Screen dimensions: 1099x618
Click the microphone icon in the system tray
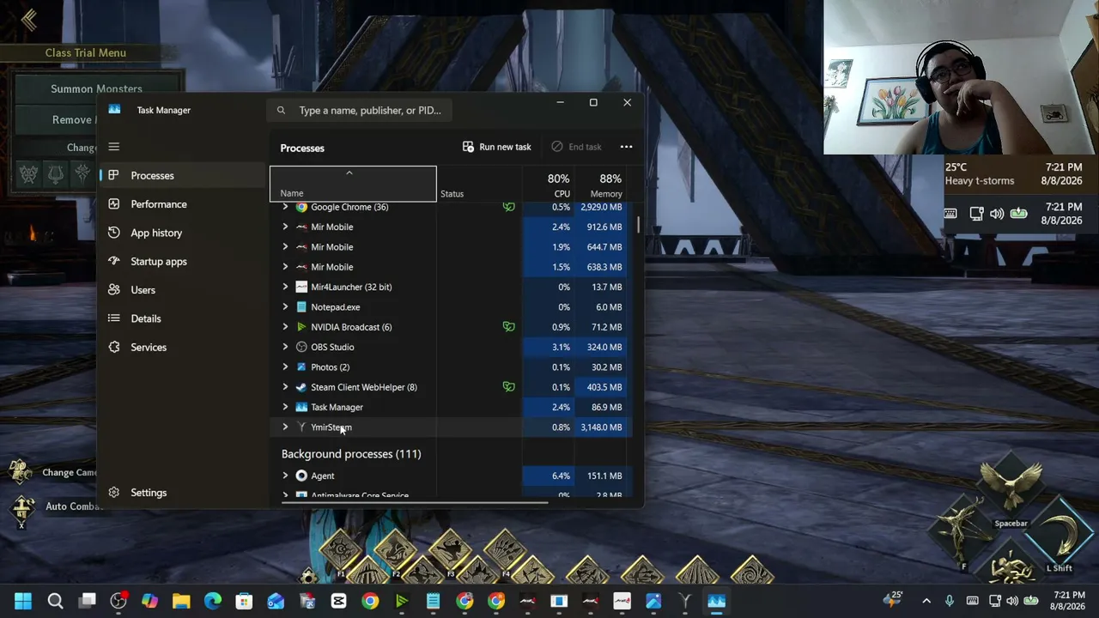point(950,601)
